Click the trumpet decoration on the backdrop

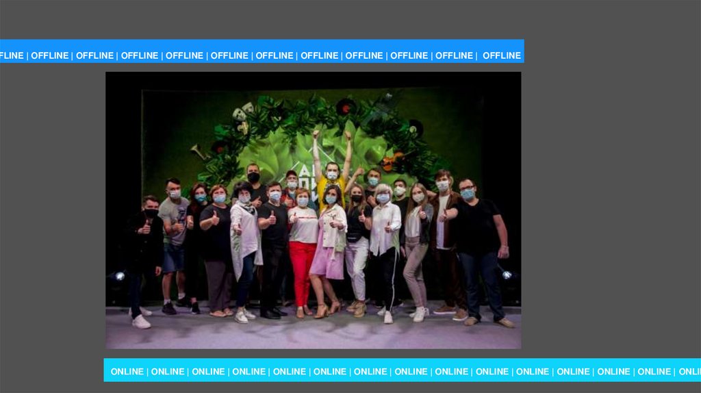(197, 151)
